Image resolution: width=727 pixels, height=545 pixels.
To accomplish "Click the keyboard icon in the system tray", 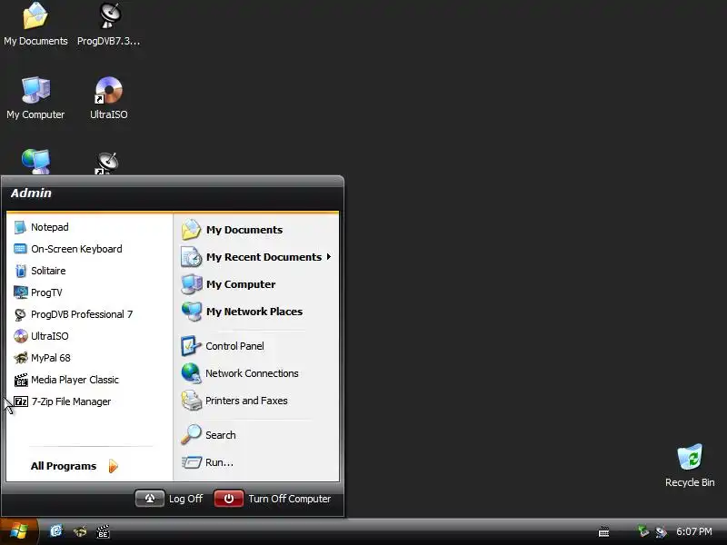I will 603,532.
